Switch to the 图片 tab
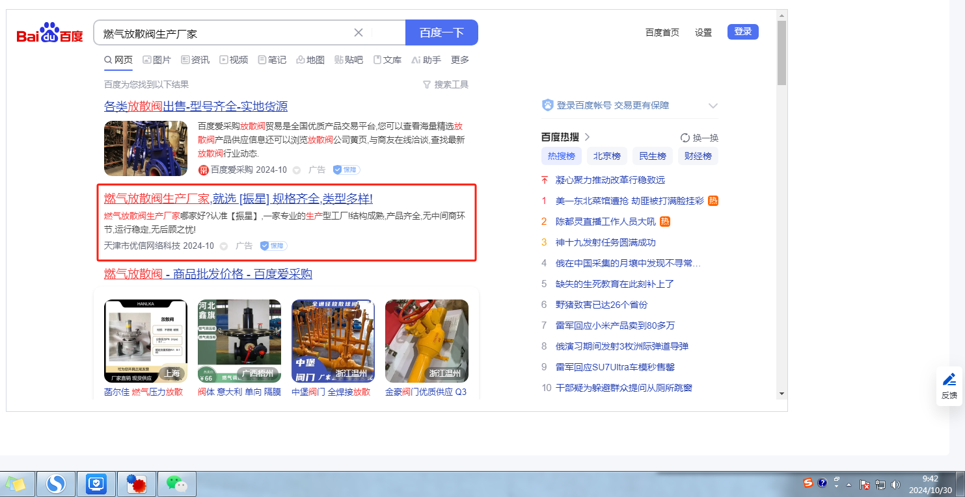This screenshot has height=497, width=965. point(157,60)
